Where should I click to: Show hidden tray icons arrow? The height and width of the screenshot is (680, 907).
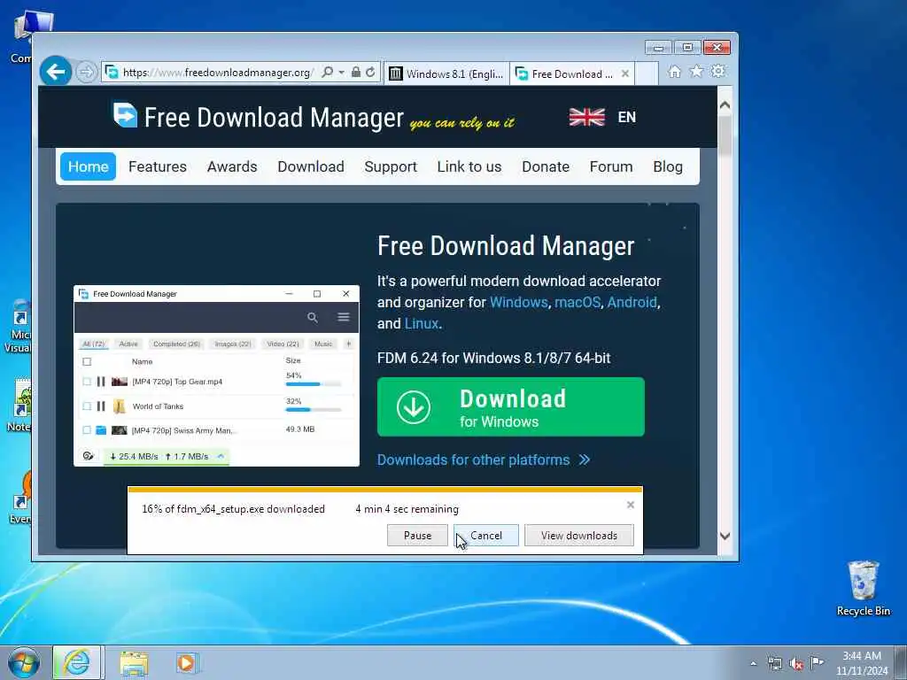pyautogui.click(x=753, y=664)
